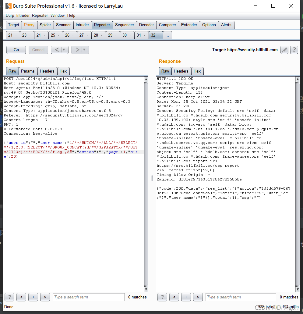Close Repeater tab 31
Screen dimensions: 303x314
pyautogui.click(x=144, y=35)
